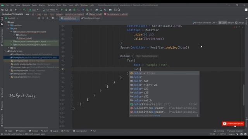Click the Open file toolbar icon
Image resolution: width=248 pixels, height=139 pixels.
pos(2,10)
